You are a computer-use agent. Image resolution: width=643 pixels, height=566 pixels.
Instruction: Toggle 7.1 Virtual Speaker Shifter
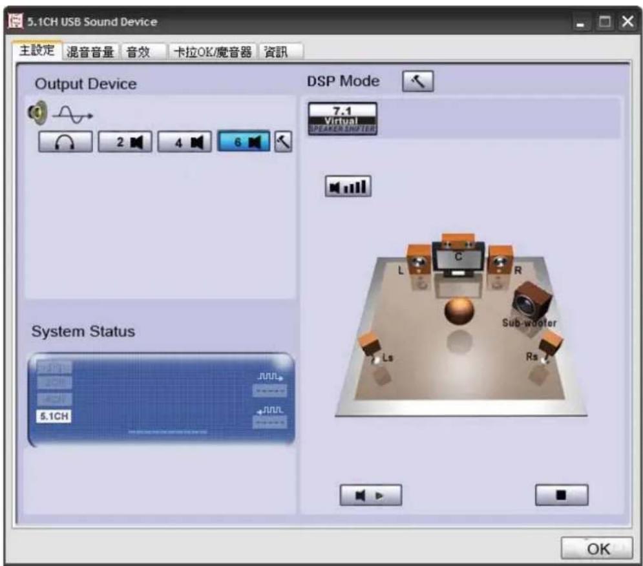pos(343,118)
